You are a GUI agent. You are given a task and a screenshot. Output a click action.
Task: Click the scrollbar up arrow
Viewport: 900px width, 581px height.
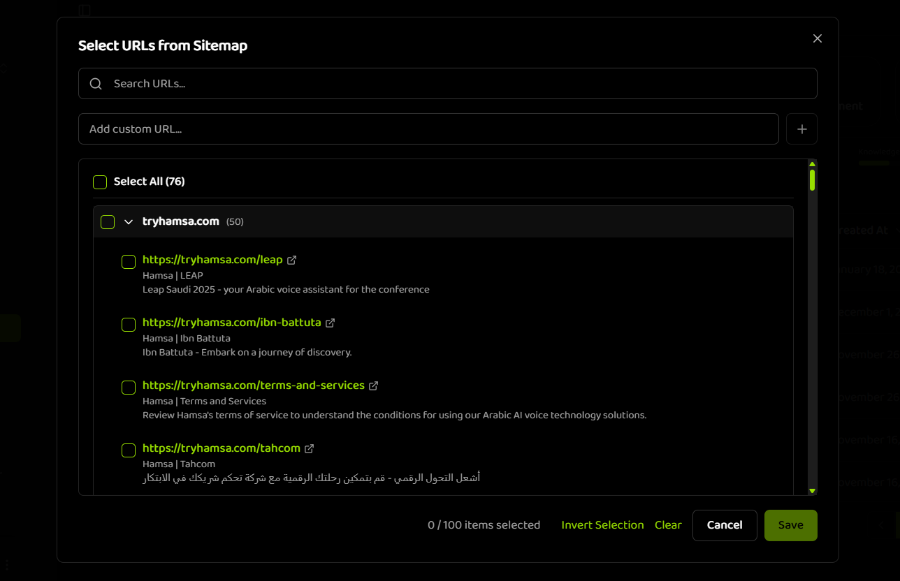(x=812, y=164)
